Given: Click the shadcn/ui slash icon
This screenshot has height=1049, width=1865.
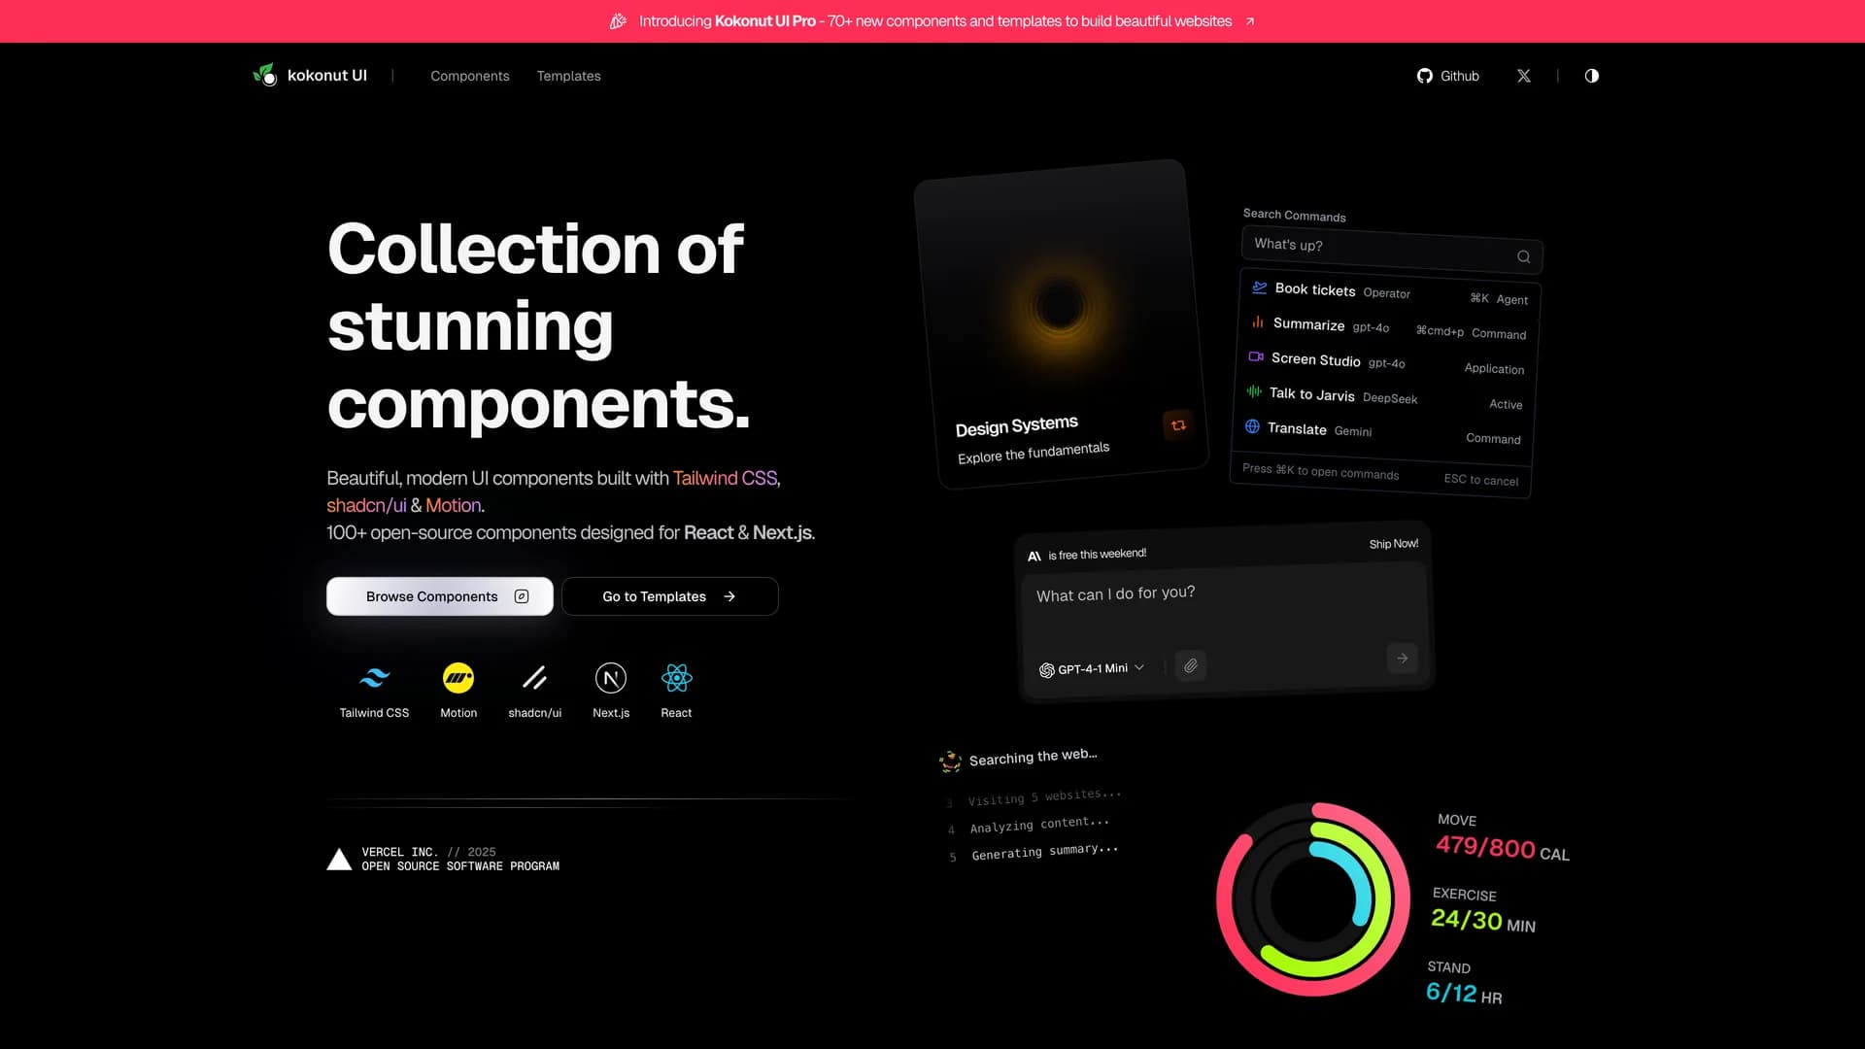Looking at the screenshot, I should point(534,678).
